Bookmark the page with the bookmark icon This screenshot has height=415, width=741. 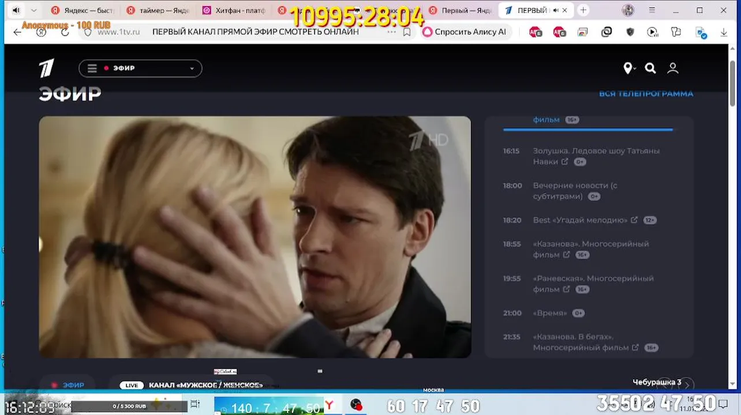tap(407, 32)
